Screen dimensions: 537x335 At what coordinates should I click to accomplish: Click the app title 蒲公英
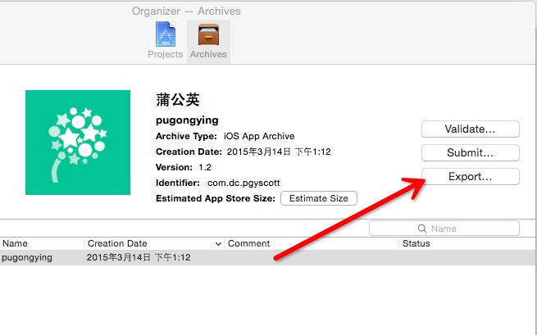tap(177, 100)
